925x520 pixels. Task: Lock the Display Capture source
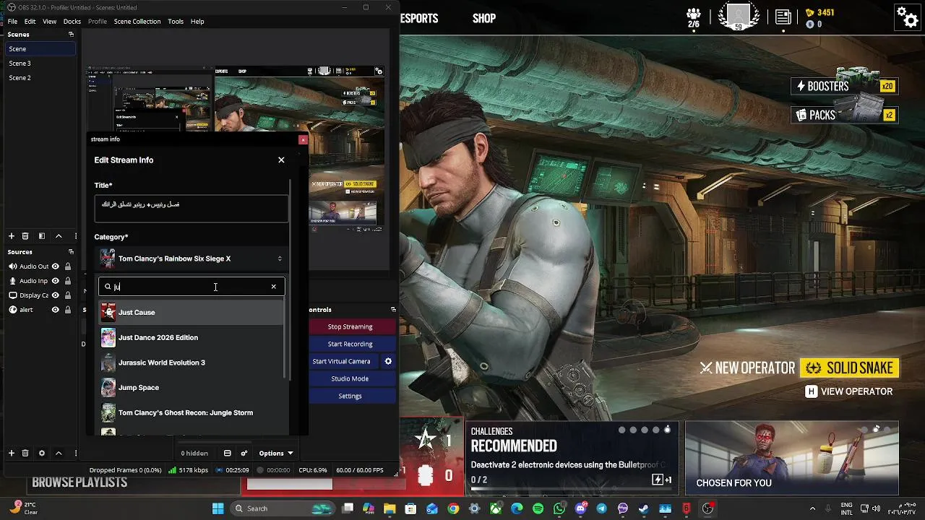pyautogui.click(x=68, y=295)
